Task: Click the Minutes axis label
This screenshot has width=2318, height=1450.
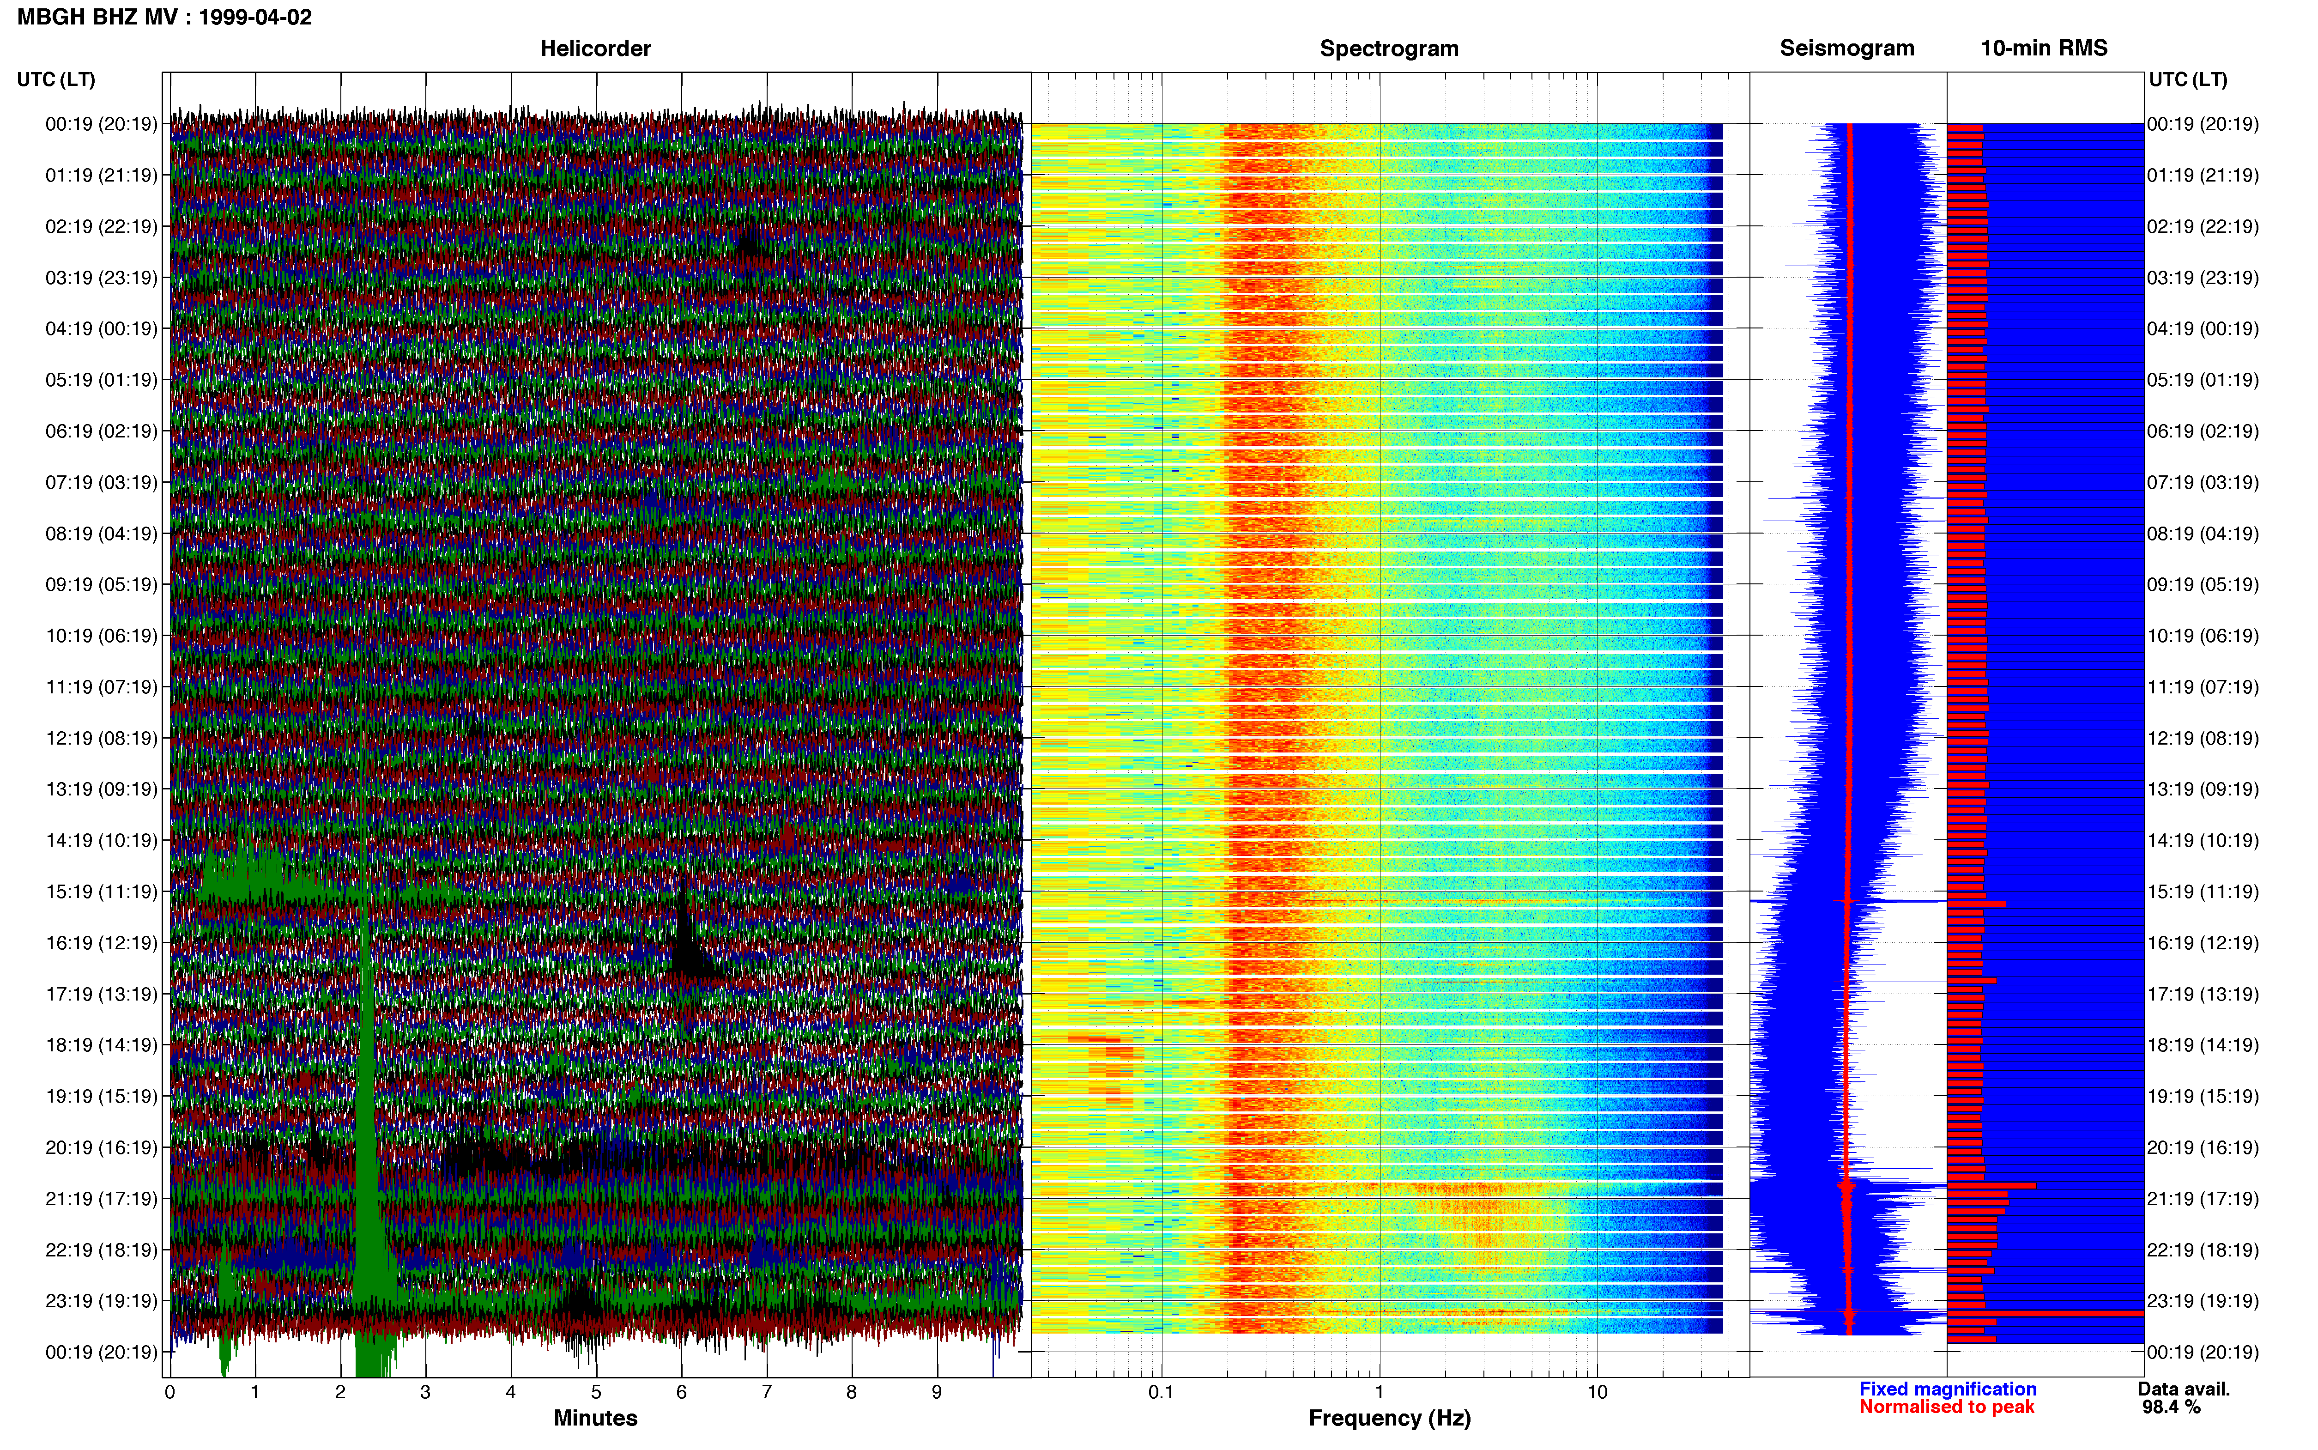Action: pyautogui.click(x=595, y=1418)
